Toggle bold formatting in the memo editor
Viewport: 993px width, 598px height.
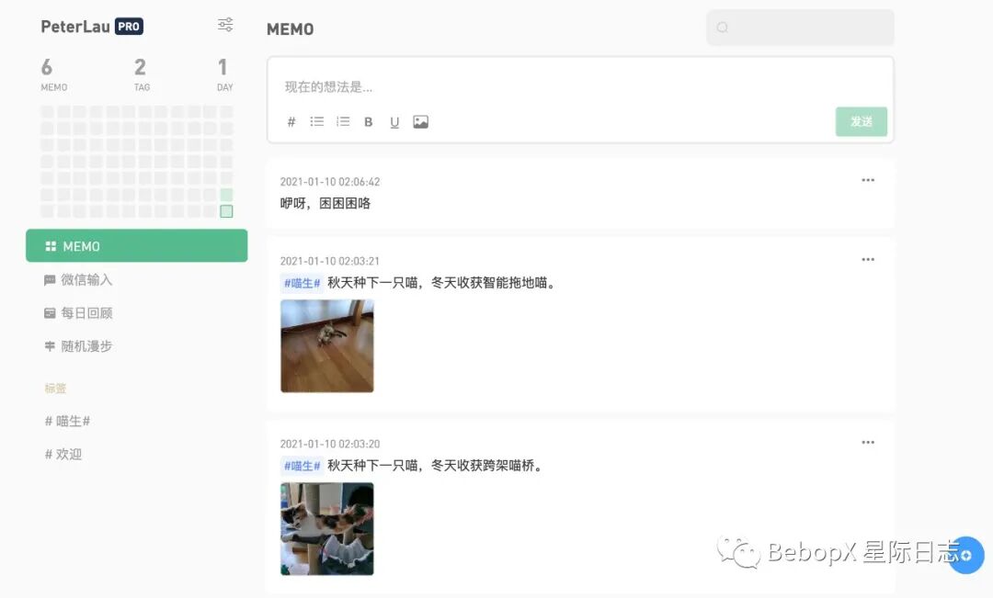(368, 122)
